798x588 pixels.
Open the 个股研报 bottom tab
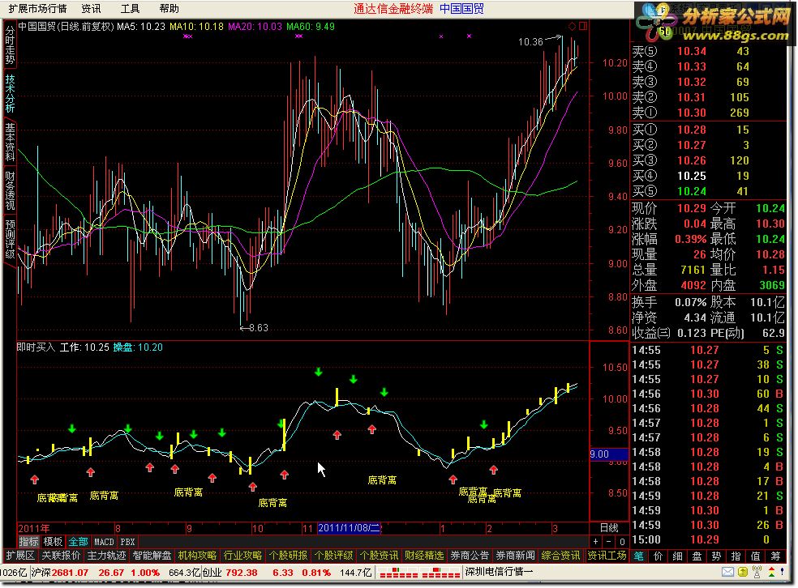[x=288, y=556]
